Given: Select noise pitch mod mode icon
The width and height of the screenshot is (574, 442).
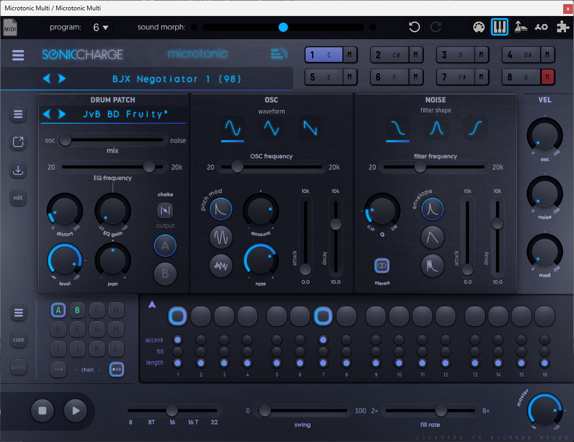Looking at the screenshot, I should tap(221, 265).
